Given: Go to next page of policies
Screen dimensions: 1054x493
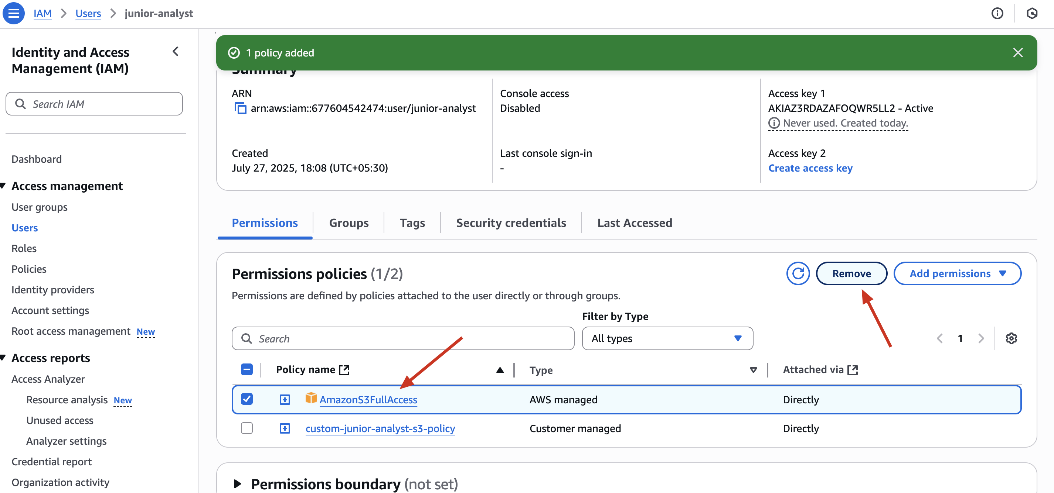Looking at the screenshot, I should (981, 338).
